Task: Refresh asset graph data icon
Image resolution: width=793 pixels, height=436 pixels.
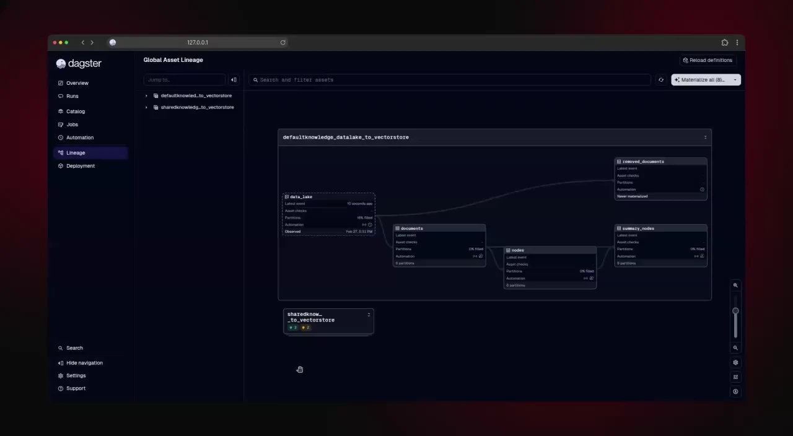Action: click(661, 80)
